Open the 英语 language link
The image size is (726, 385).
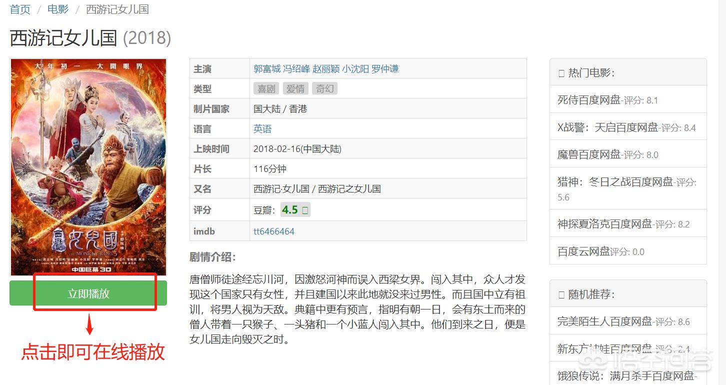pyautogui.click(x=262, y=128)
